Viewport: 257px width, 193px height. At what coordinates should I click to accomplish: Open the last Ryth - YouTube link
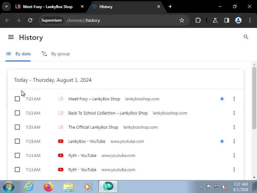(x=82, y=170)
